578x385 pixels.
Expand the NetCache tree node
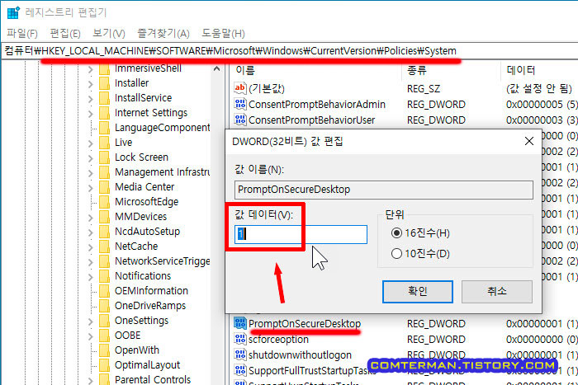click(x=90, y=247)
